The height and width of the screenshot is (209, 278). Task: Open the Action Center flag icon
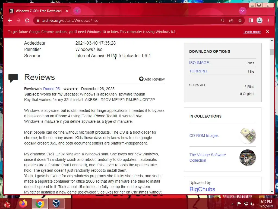coord(239,204)
